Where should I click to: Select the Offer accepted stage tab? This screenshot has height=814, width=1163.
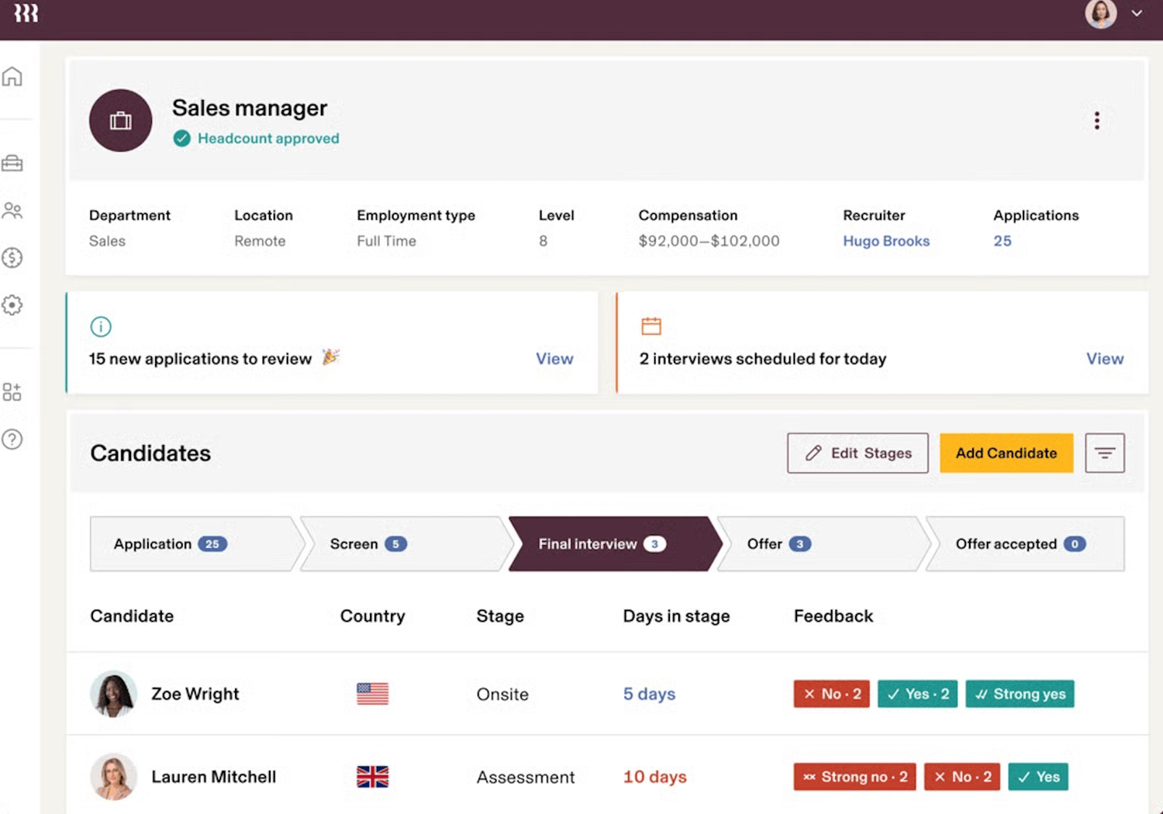pos(1025,544)
